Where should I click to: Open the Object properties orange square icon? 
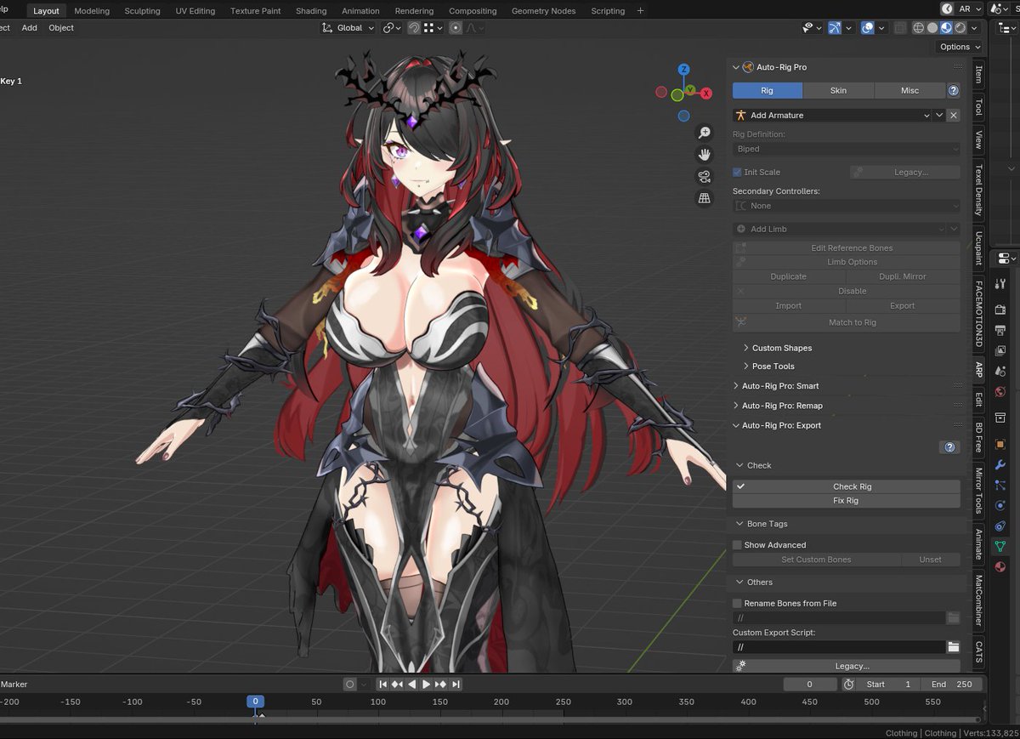coord(1000,444)
